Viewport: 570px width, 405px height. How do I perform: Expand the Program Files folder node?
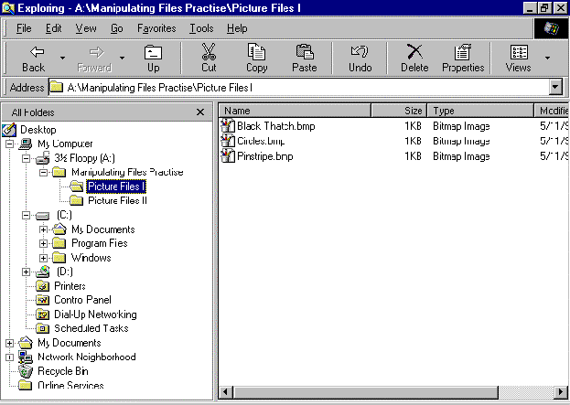click(43, 244)
